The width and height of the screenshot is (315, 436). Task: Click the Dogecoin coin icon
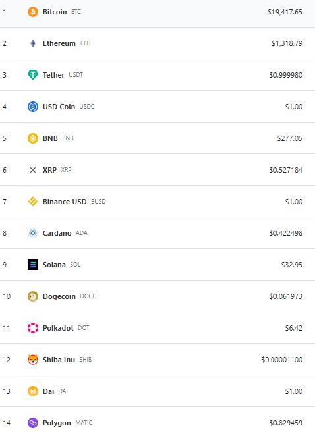coord(33,296)
